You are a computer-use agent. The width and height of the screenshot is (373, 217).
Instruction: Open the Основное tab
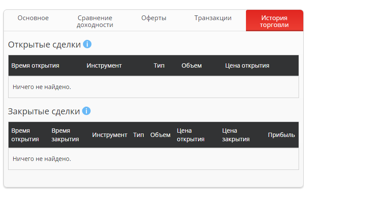coord(33,18)
